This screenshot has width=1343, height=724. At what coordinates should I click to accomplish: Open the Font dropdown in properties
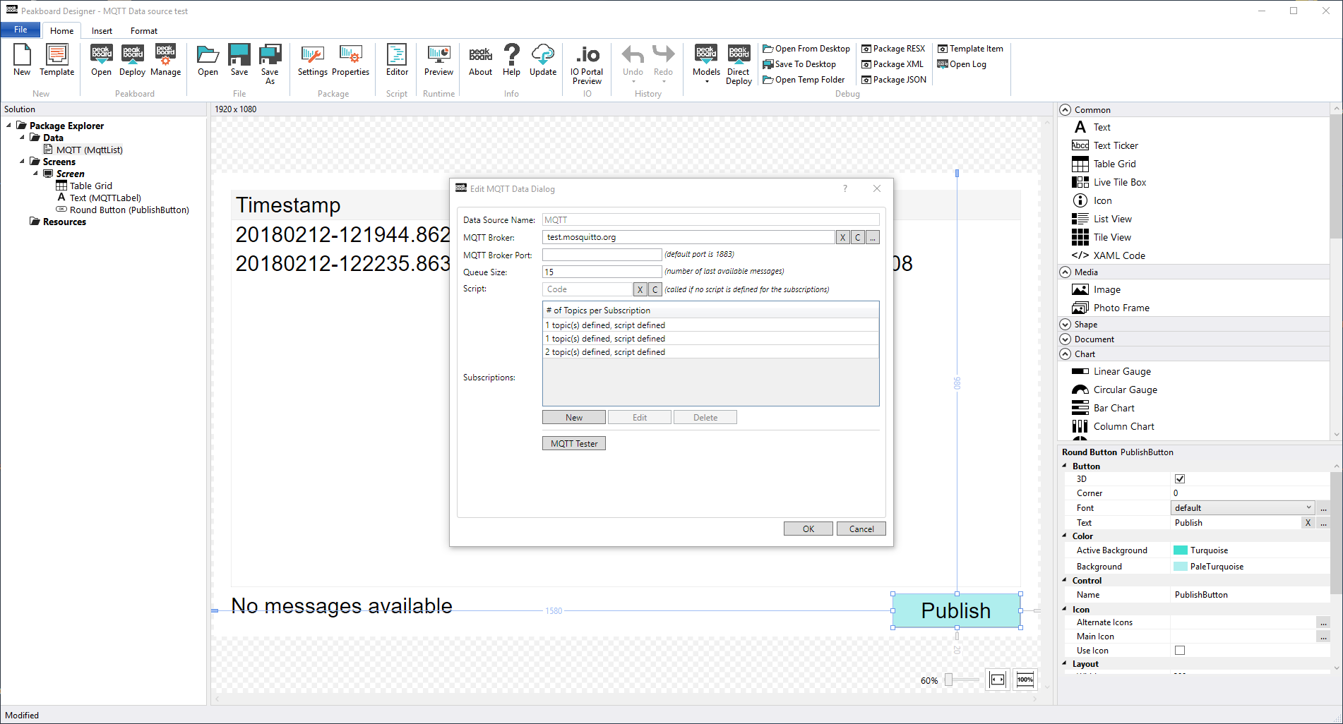1243,508
